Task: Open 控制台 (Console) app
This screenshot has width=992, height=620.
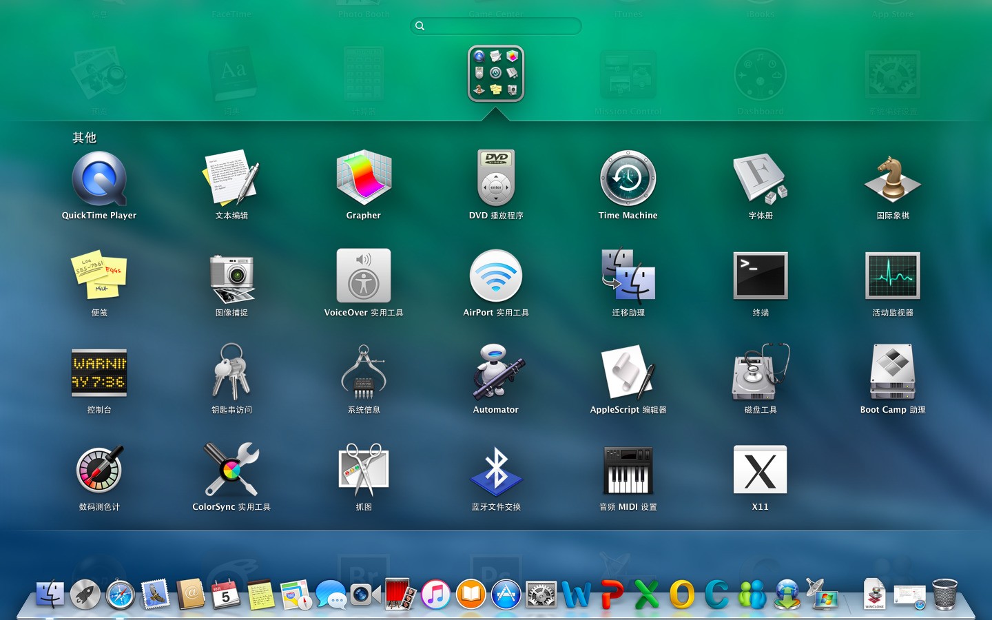Action: 99,373
